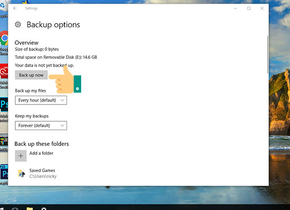Select the Saved Games folder entry
The image size is (290, 210).
click(x=37, y=173)
